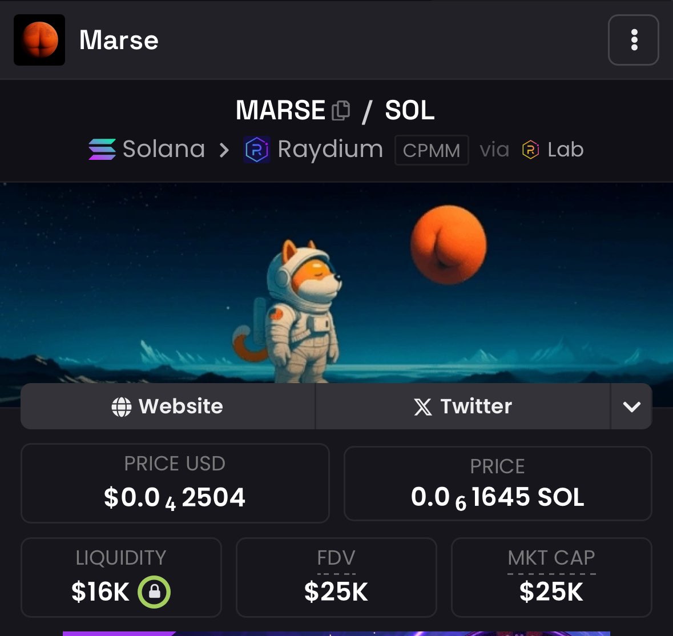This screenshot has height=636, width=673.
Task: Click the Raydium DEX logo
Action: (257, 150)
